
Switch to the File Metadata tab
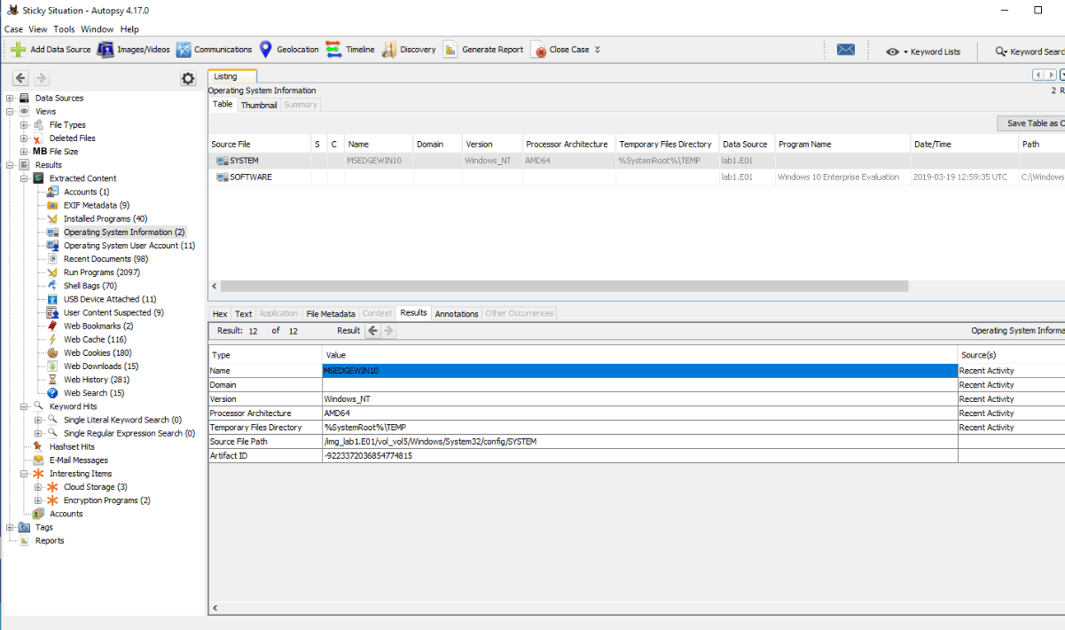330,313
